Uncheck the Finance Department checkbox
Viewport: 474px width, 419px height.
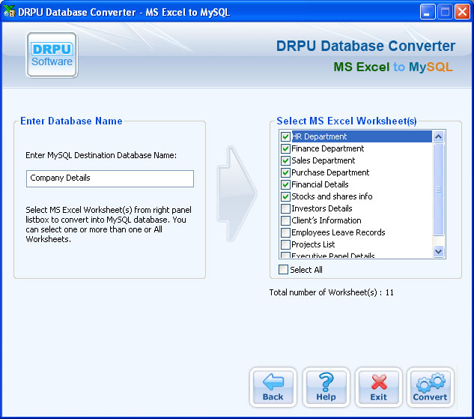pos(285,148)
